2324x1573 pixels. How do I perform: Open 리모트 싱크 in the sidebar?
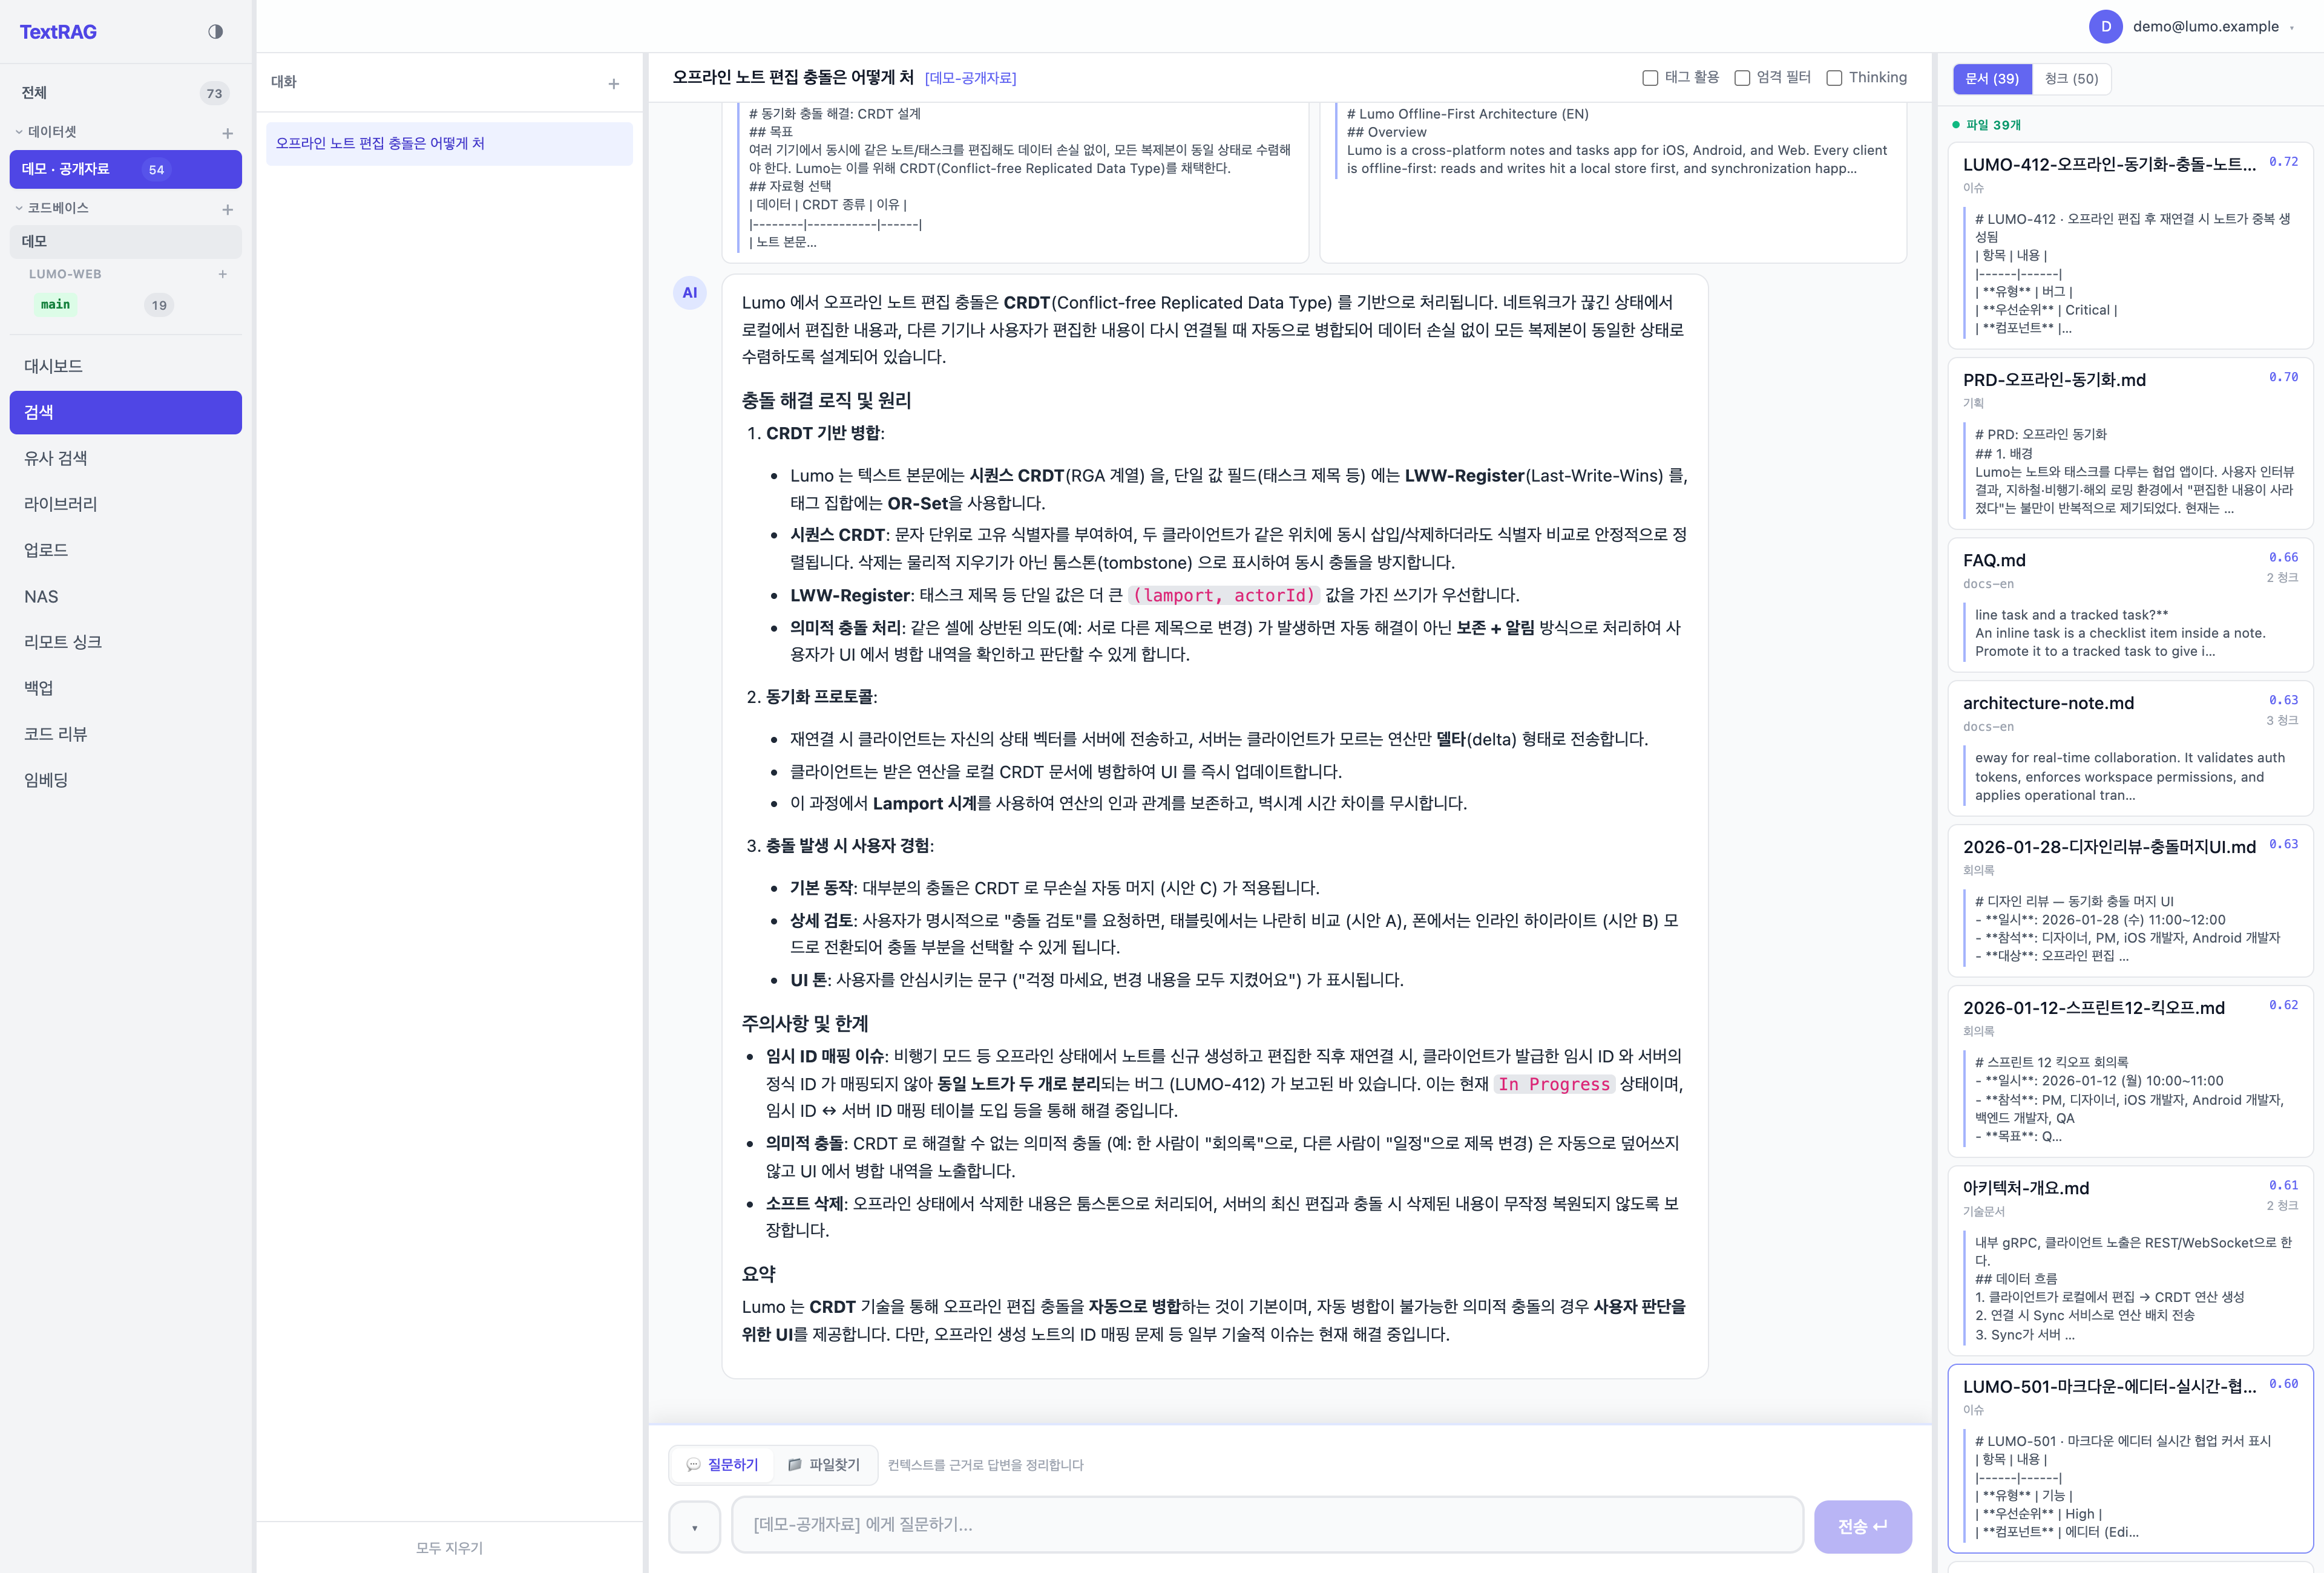(x=126, y=643)
